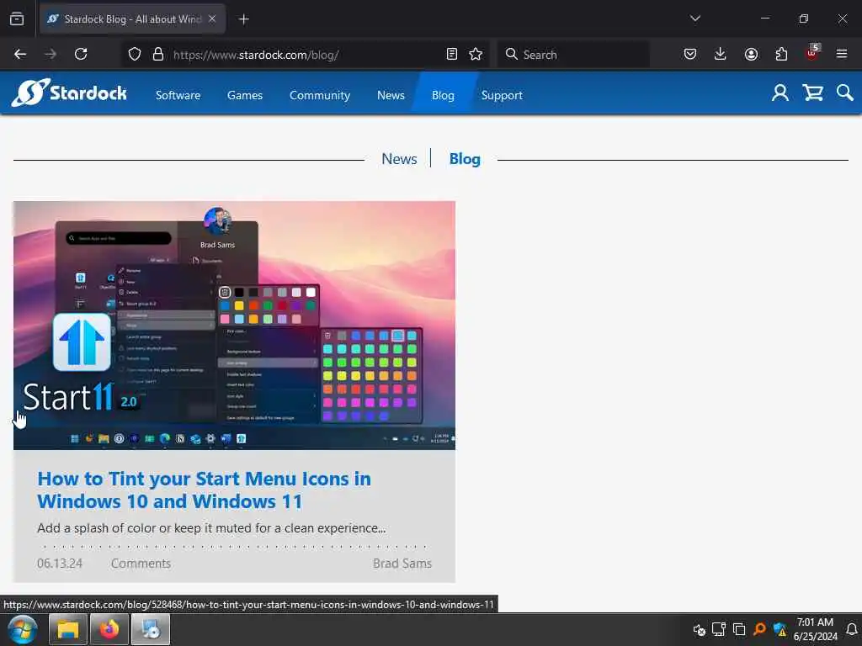Go forward with the forward arrow
Screen dimensions: 862x646
51,55
